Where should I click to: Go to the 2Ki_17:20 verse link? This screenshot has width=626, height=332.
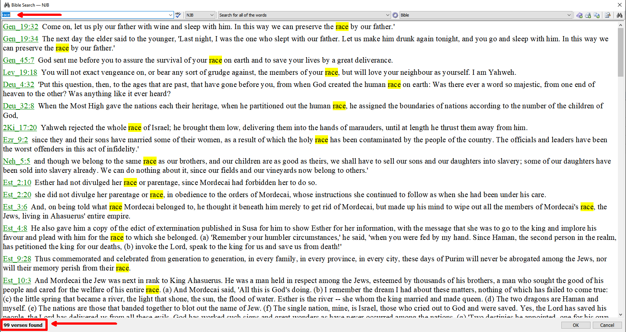(20, 128)
